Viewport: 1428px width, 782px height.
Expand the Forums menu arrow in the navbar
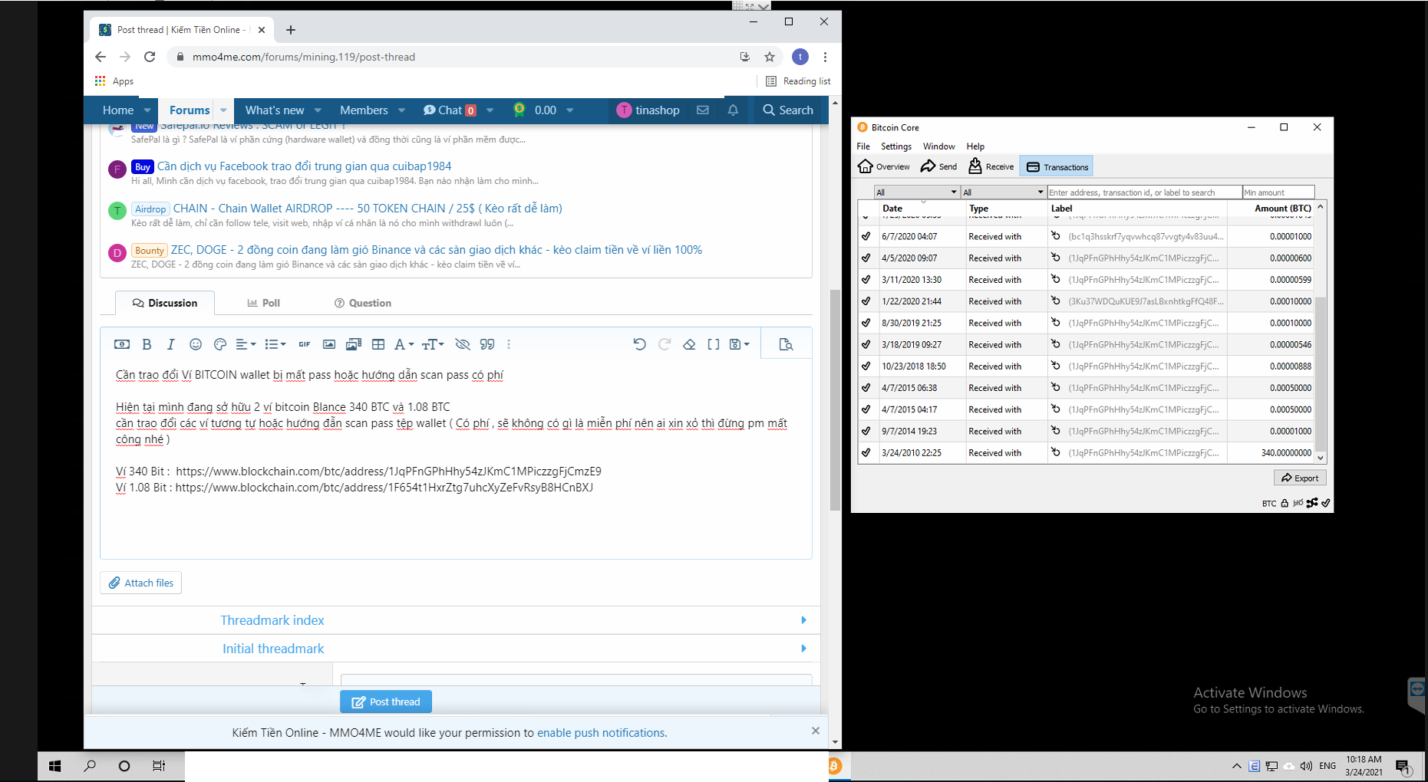[x=223, y=110]
